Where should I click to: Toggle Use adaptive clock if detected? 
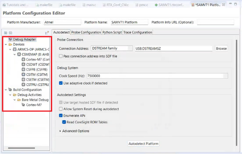coord(61,83)
